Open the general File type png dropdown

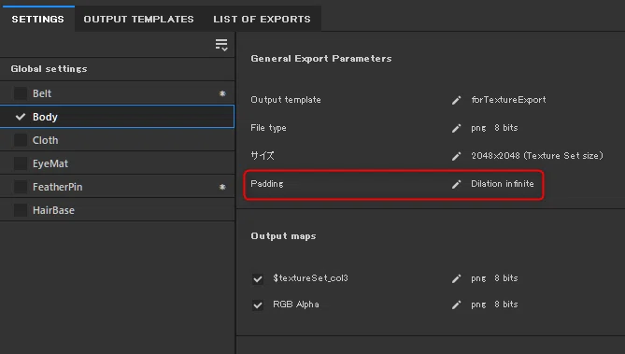pyautogui.click(x=478, y=128)
